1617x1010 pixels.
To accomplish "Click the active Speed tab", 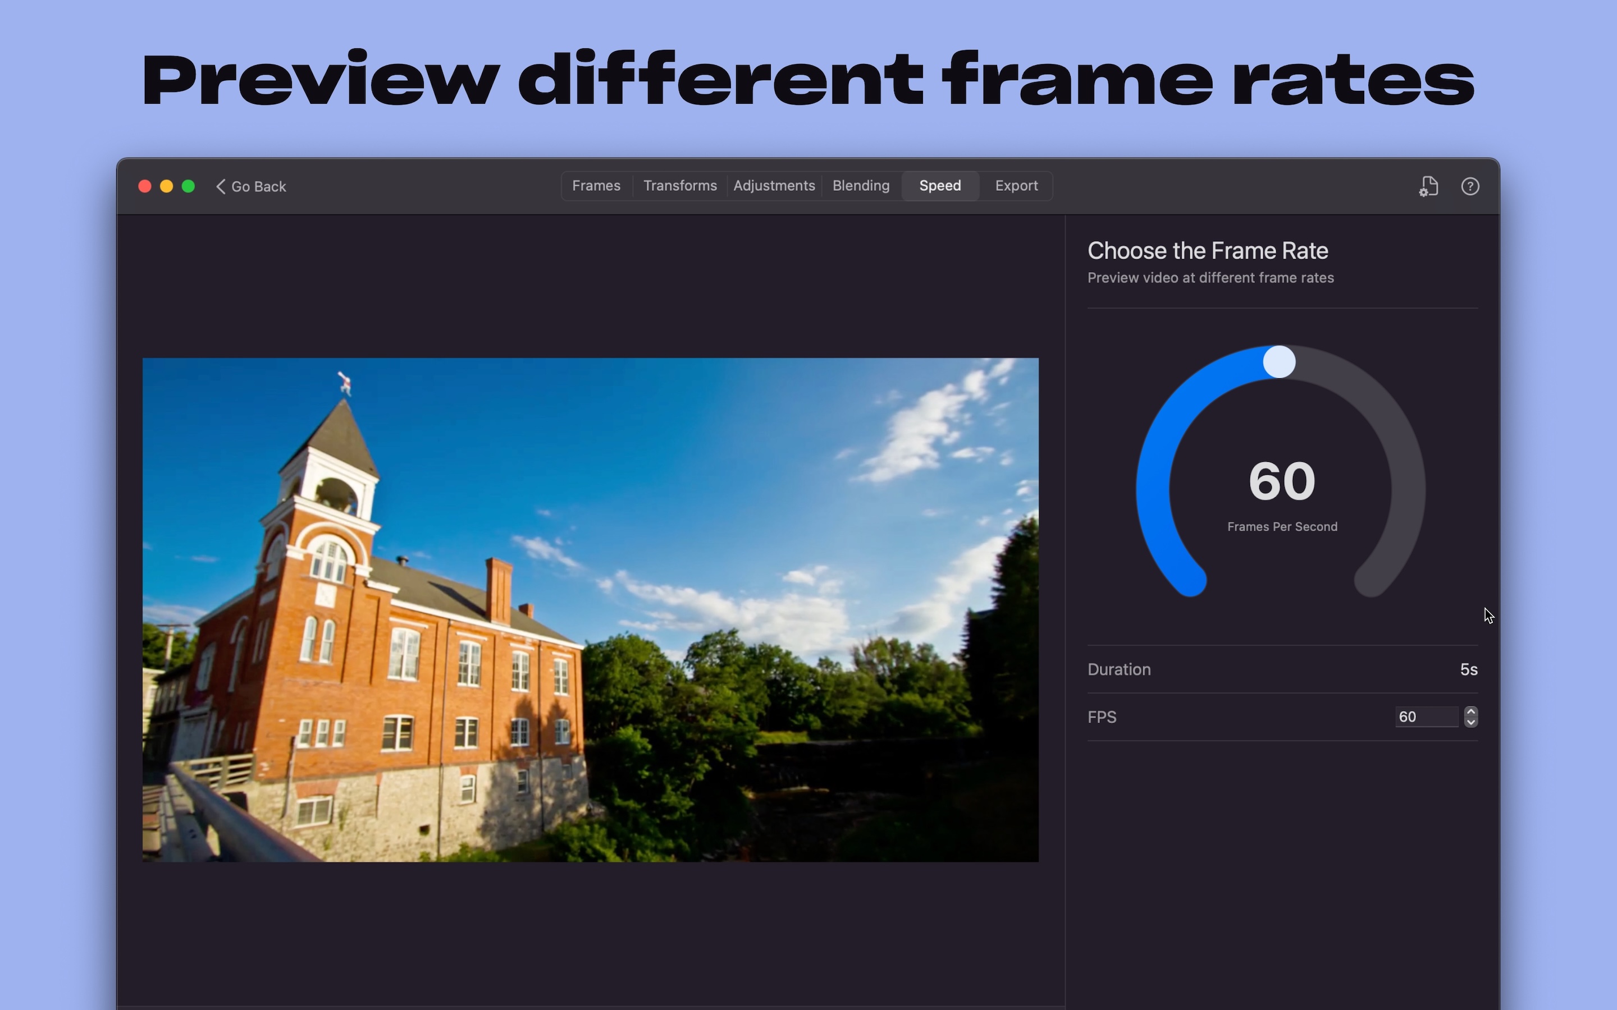I will 939,186.
